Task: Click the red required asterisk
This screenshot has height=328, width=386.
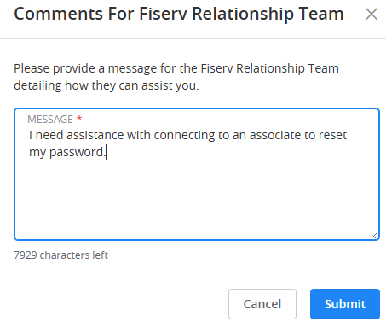Action: tap(79, 118)
